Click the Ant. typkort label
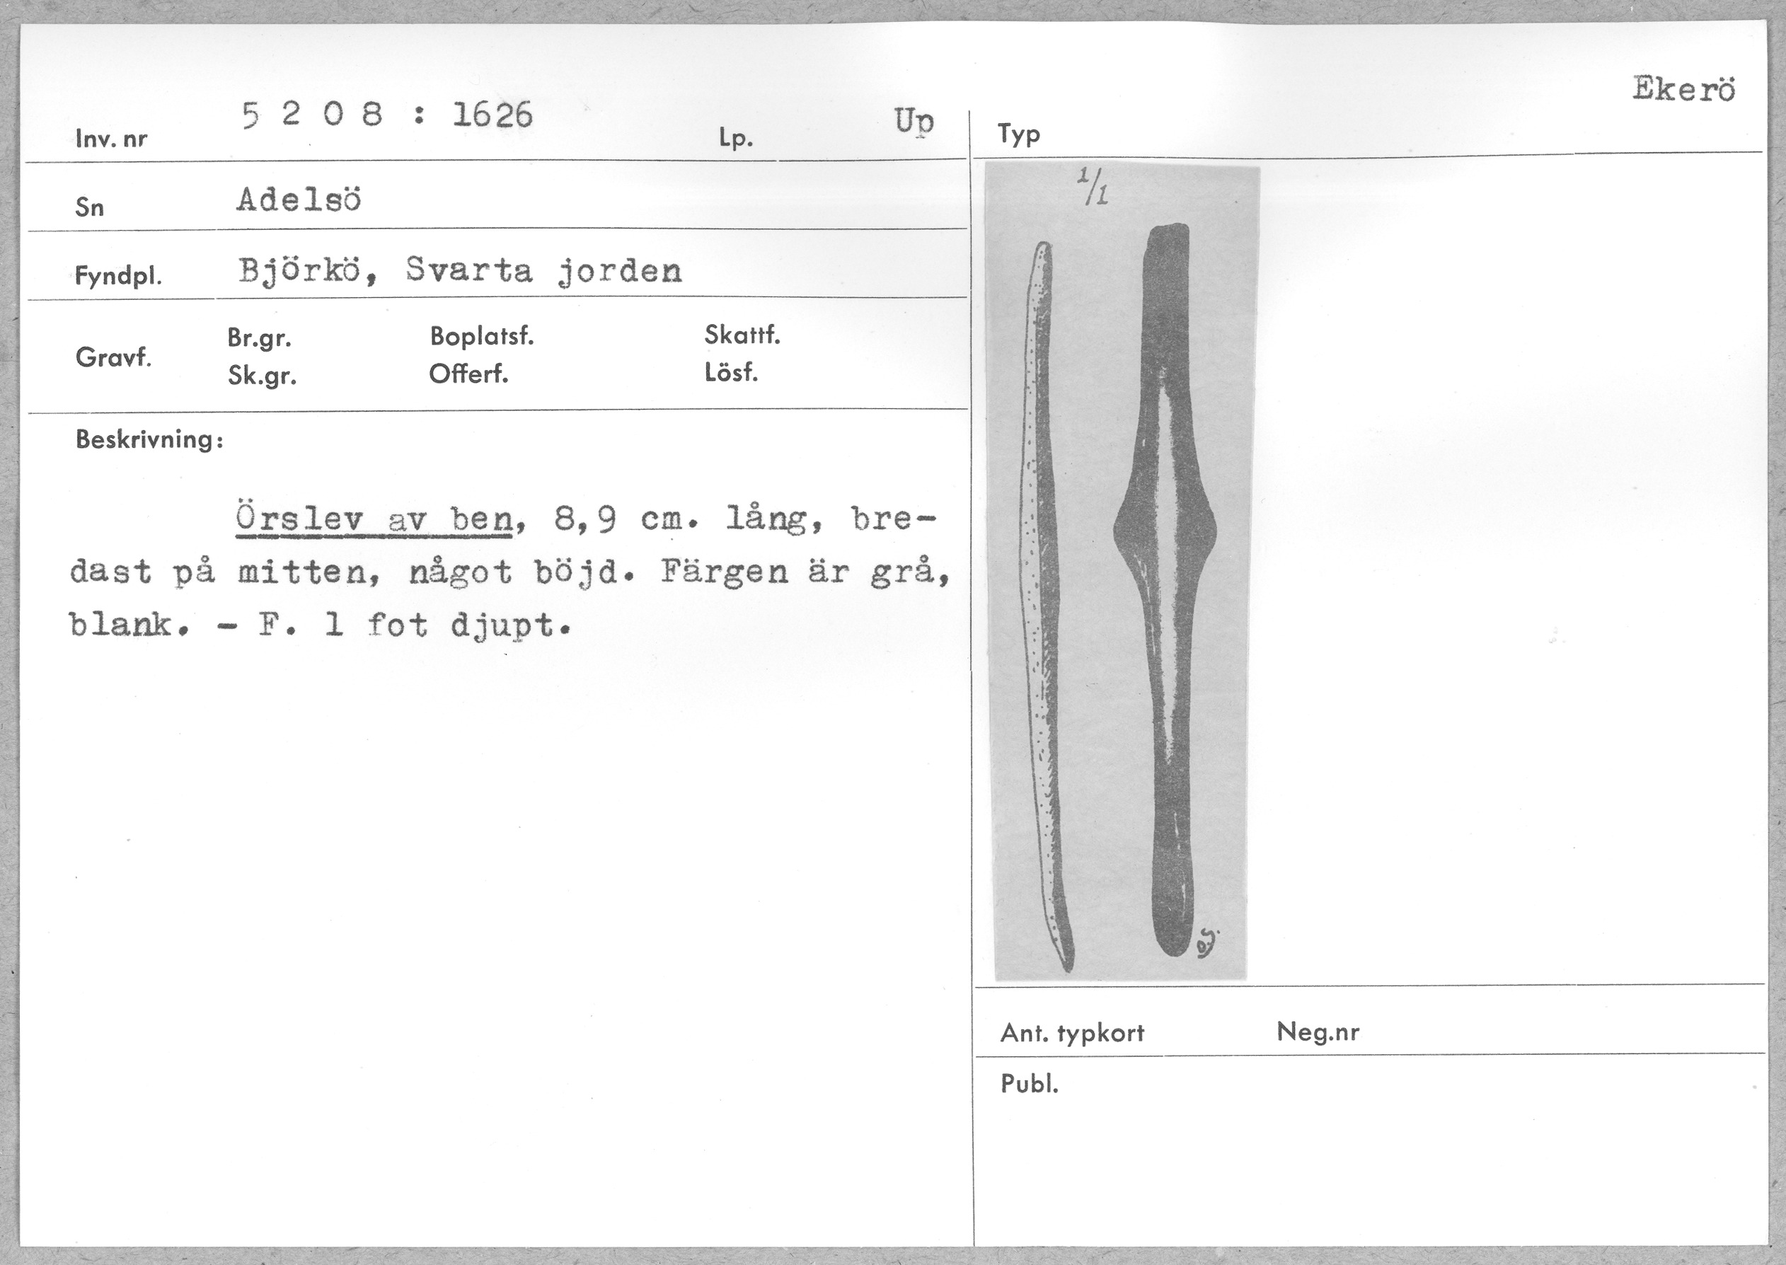The height and width of the screenshot is (1265, 1786). click(1072, 1034)
